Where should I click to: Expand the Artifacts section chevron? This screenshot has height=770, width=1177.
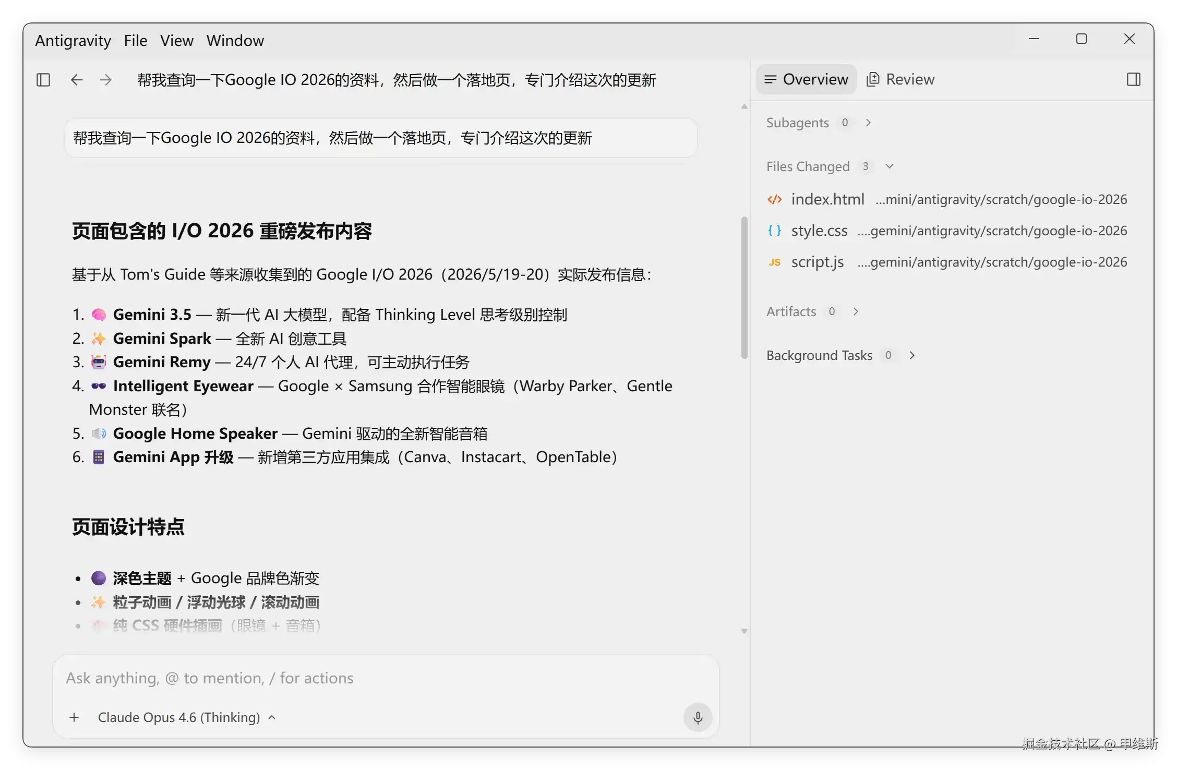point(856,311)
